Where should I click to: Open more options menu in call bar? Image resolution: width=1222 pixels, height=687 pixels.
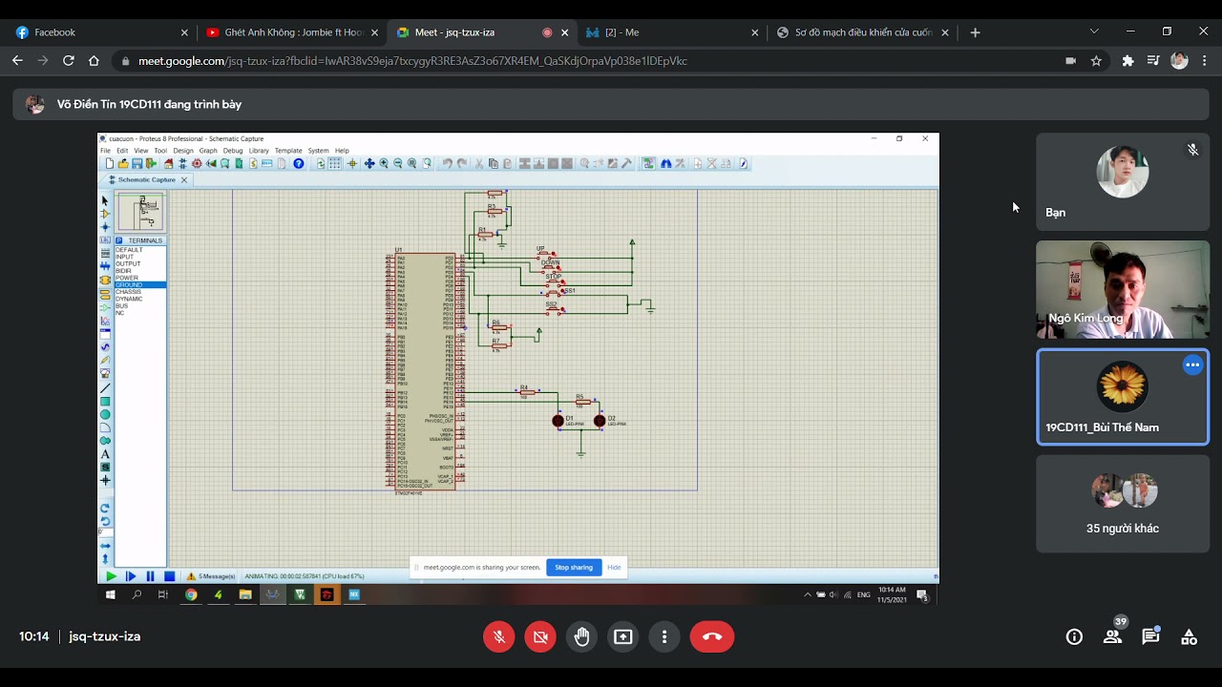tap(664, 636)
